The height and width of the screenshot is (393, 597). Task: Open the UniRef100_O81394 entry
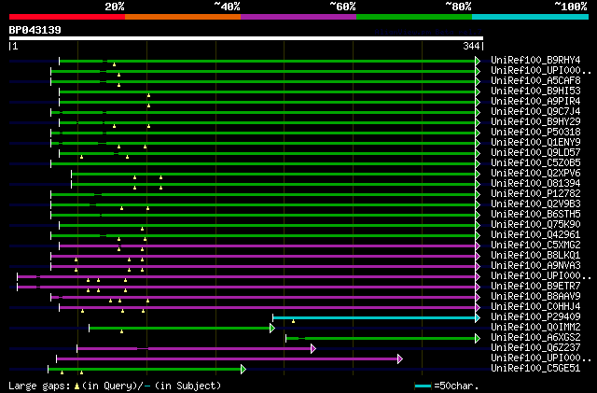(535, 183)
